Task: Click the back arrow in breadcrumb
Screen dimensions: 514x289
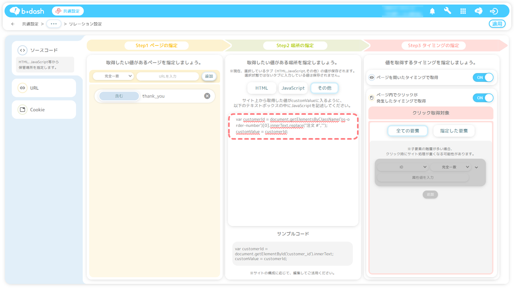Action: tap(13, 24)
